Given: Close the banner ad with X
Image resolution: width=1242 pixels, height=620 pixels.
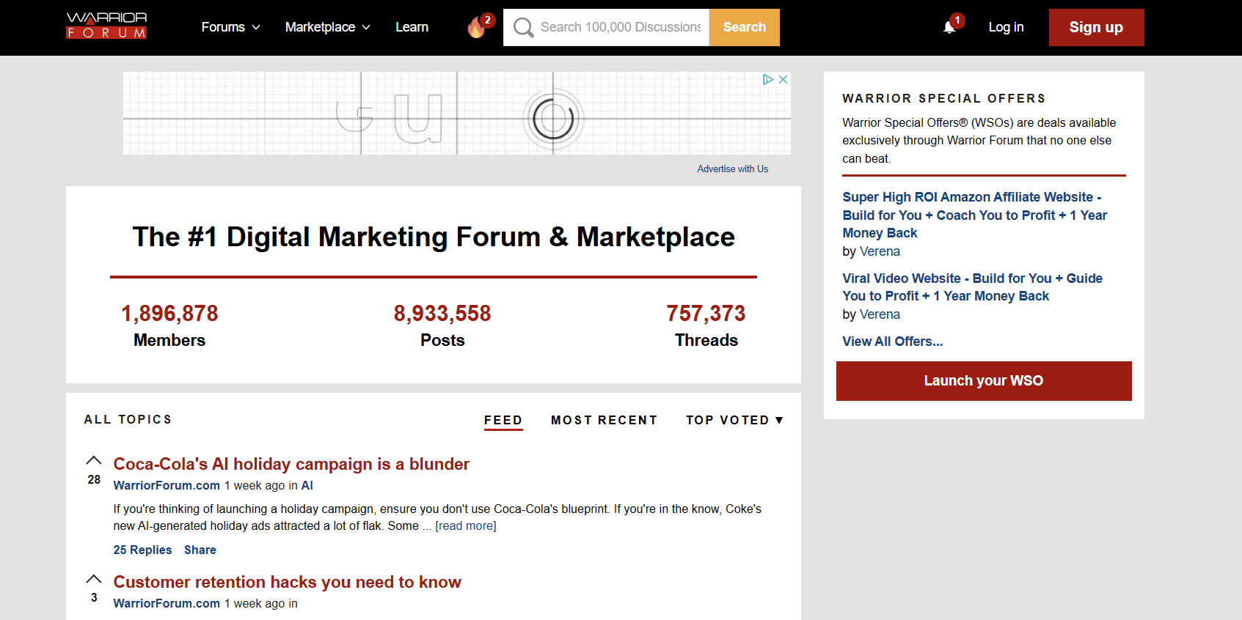Looking at the screenshot, I should pos(783,79).
